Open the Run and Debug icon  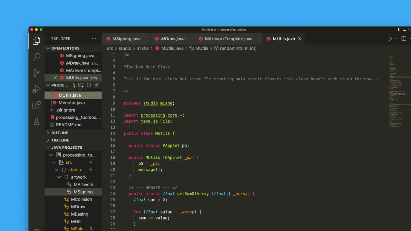click(36, 89)
